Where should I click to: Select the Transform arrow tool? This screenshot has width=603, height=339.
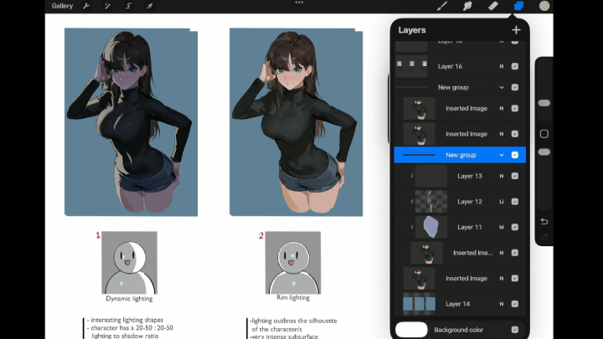150,6
